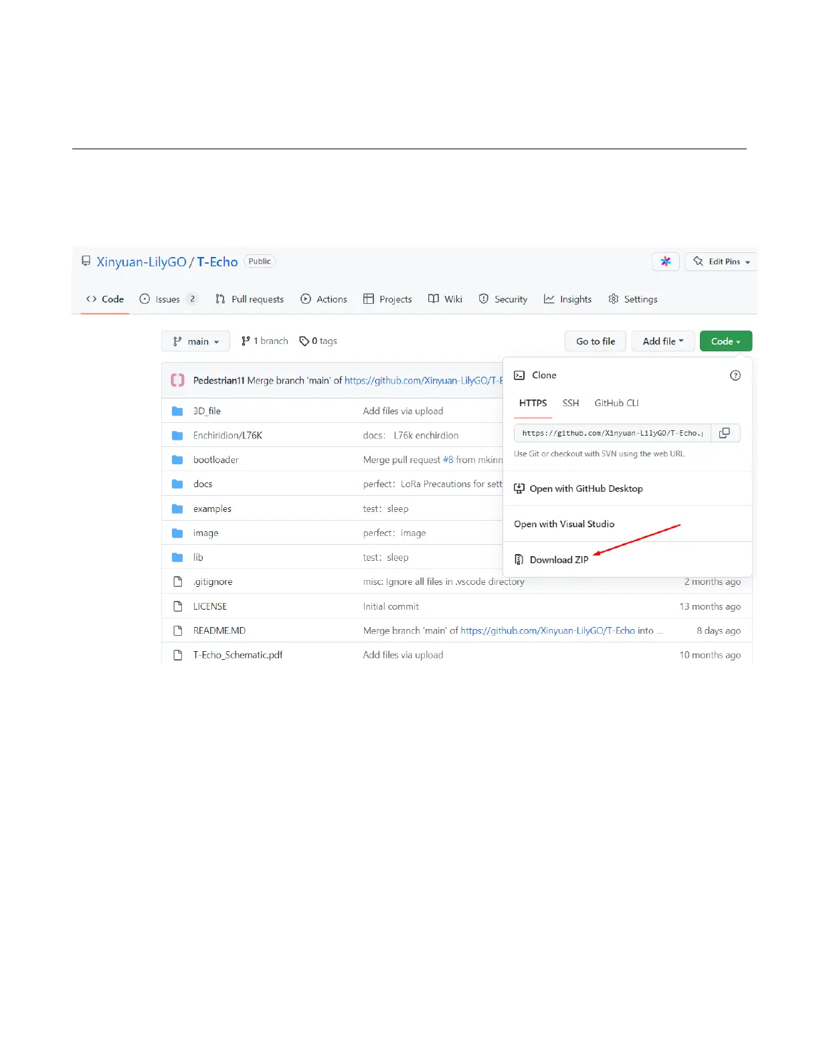The width and height of the screenshot is (819, 1060).
Task: Click the help question mark icon in Clone panel
Action: [735, 375]
